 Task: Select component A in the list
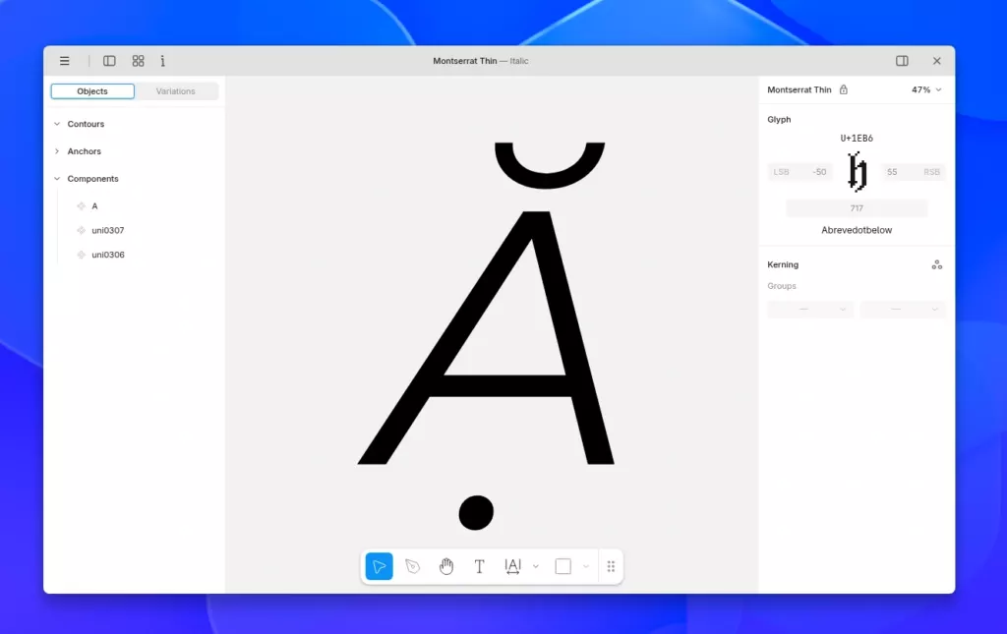coord(94,206)
